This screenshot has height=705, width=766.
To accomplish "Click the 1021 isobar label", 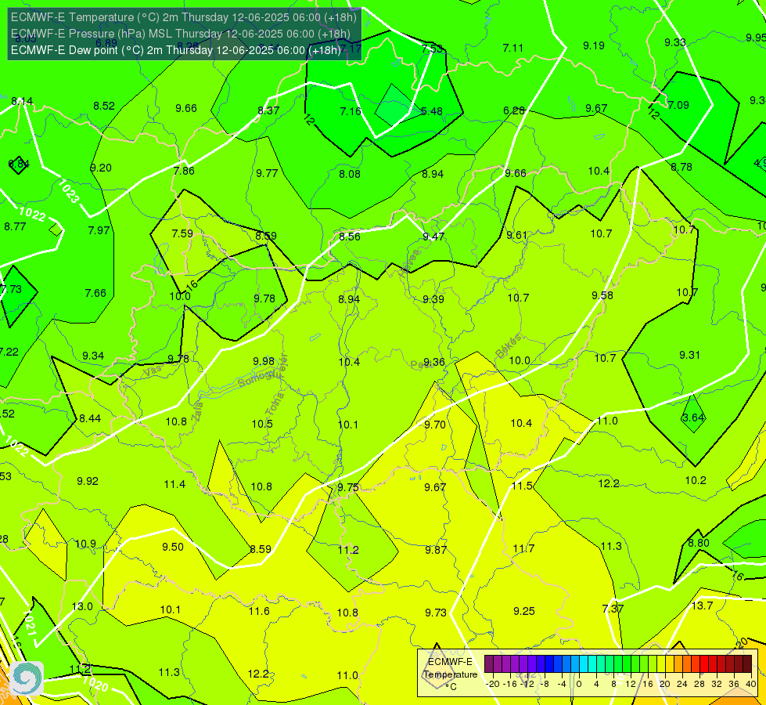I will 29,624.
